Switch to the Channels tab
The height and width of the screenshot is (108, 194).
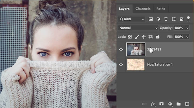point(143,9)
